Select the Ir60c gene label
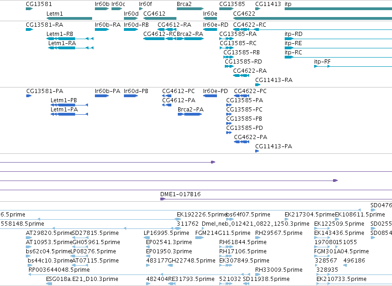The width and height of the screenshot is (392, 286). (x=118, y=4)
